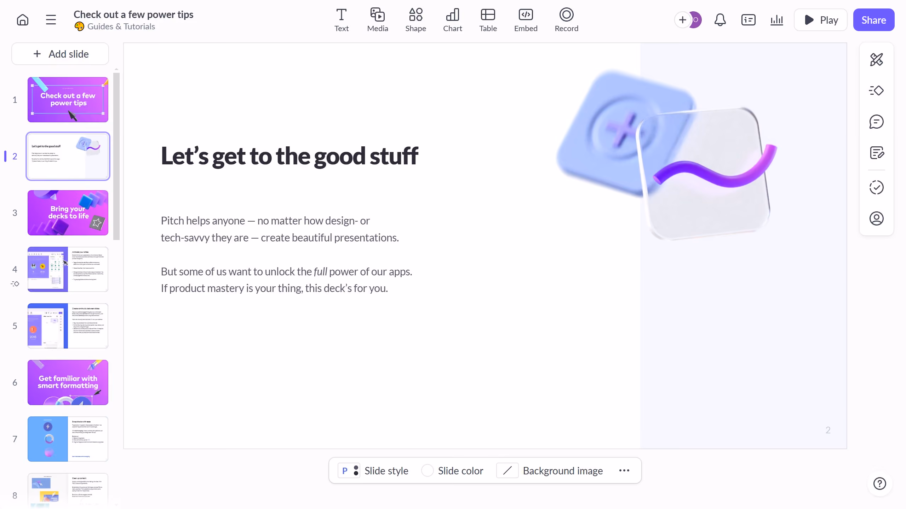Click the slide number 2 on canvas
This screenshot has height=509, width=906.
coord(828,430)
